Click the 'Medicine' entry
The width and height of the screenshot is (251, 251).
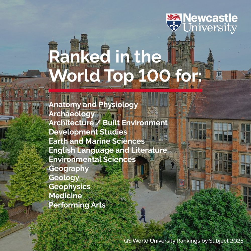(65, 196)
